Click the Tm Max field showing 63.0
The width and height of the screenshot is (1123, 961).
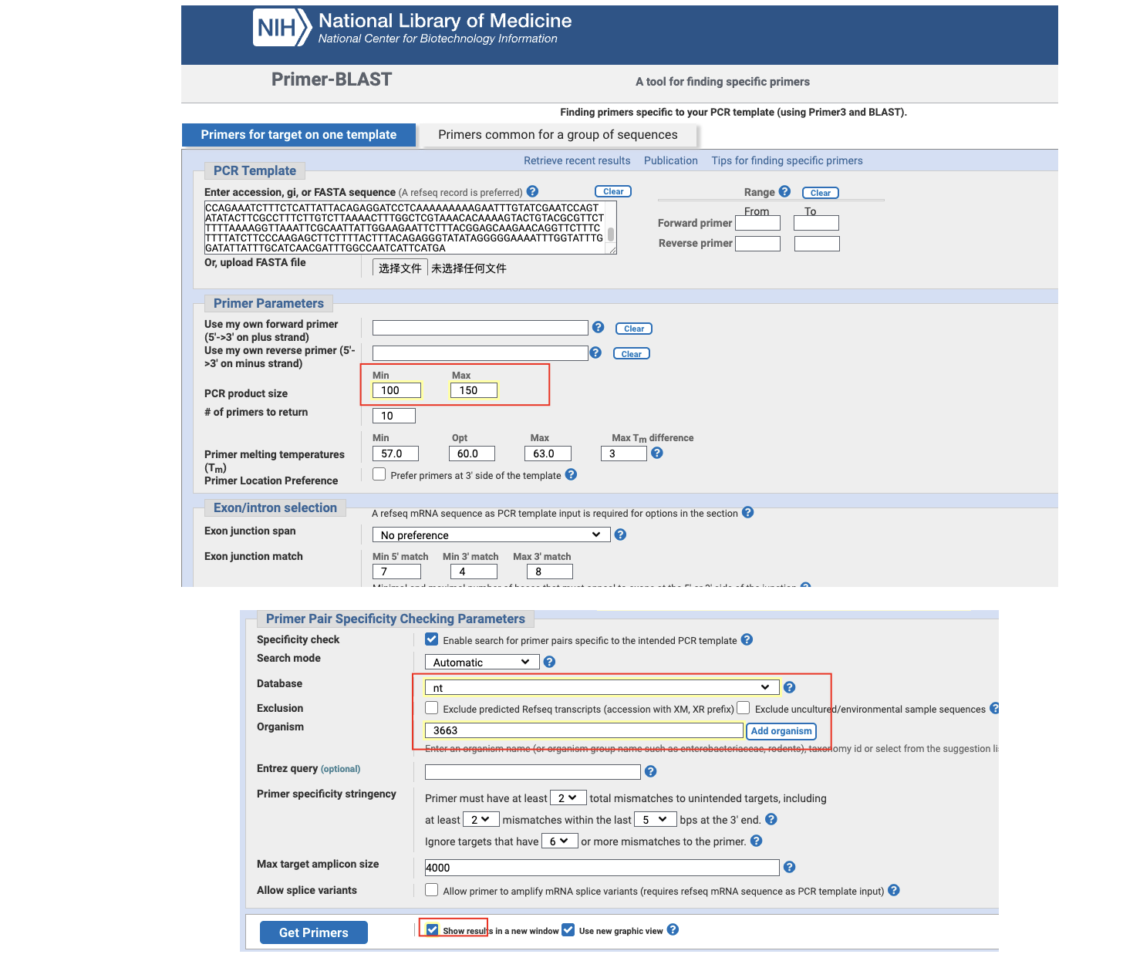click(x=548, y=454)
